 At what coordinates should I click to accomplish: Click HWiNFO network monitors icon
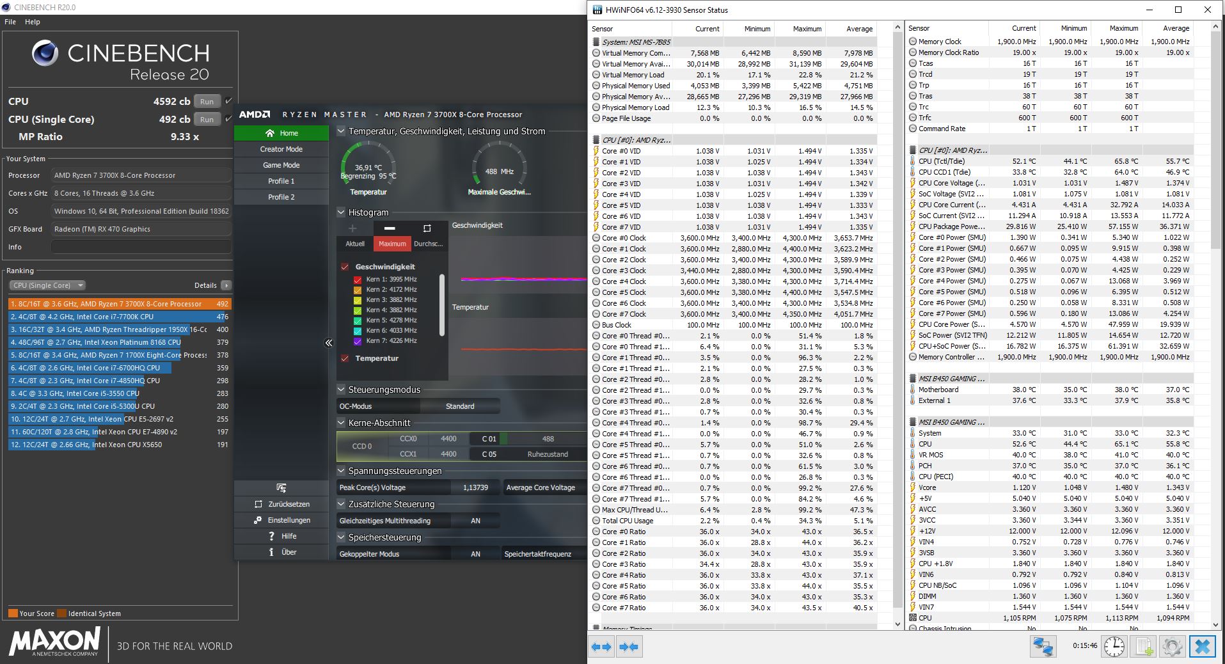pyautogui.click(x=1043, y=647)
